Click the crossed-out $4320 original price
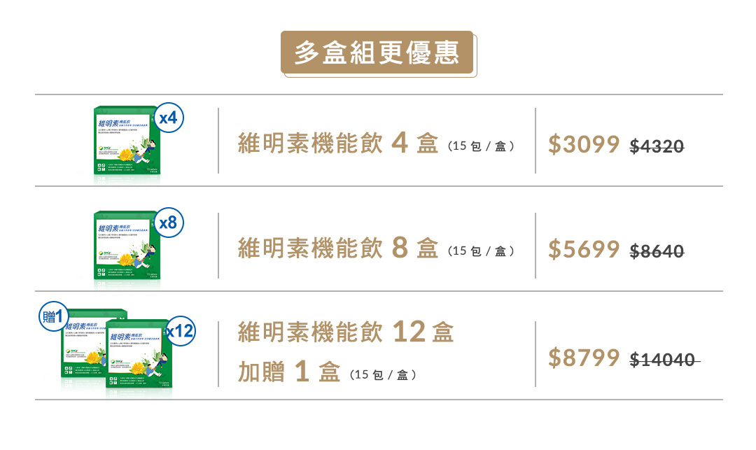 click(657, 146)
